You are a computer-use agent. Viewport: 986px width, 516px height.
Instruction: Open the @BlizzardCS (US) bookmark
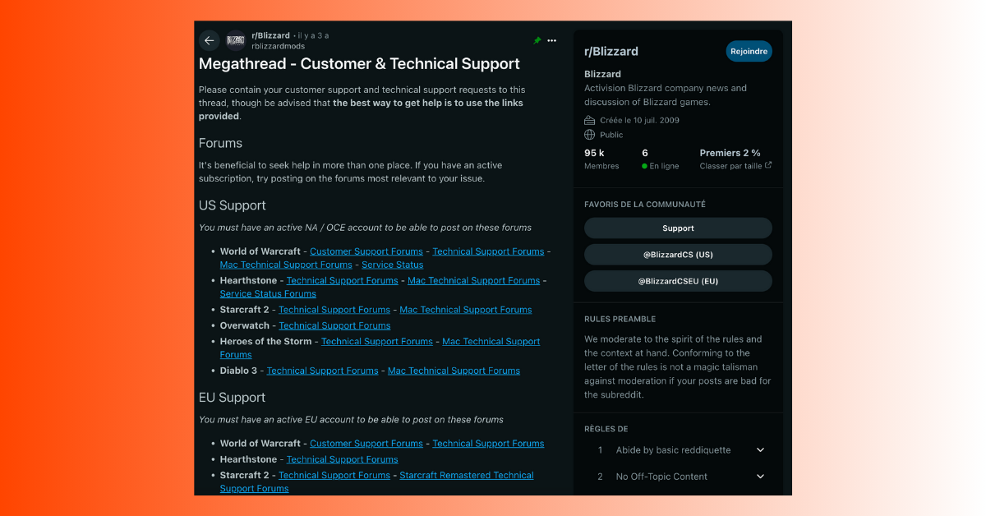(x=678, y=255)
